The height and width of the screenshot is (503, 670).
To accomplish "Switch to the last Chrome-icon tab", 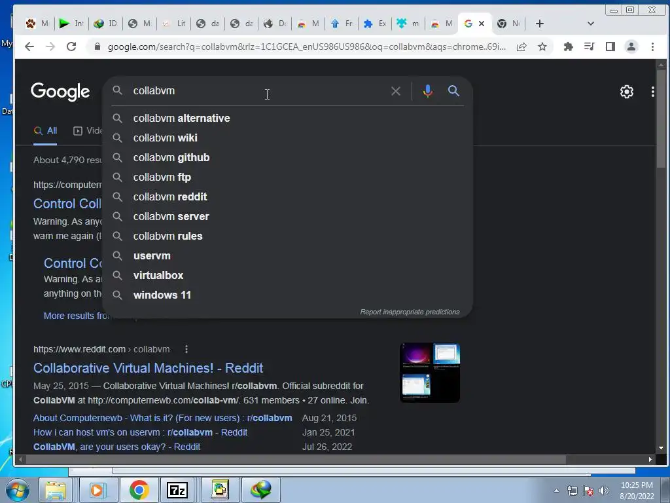I will [x=508, y=24].
